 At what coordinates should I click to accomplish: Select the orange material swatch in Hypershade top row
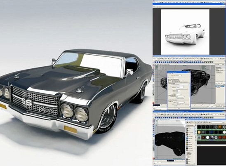click(220, 127)
